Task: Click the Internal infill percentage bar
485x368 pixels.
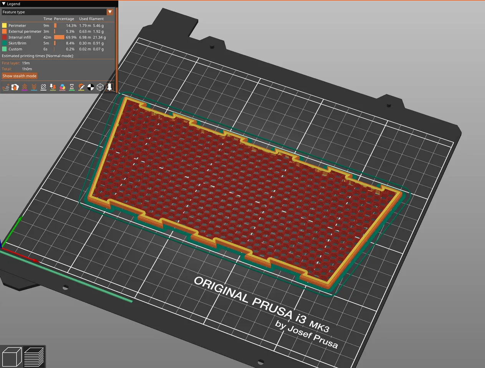Action: pos(59,37)
